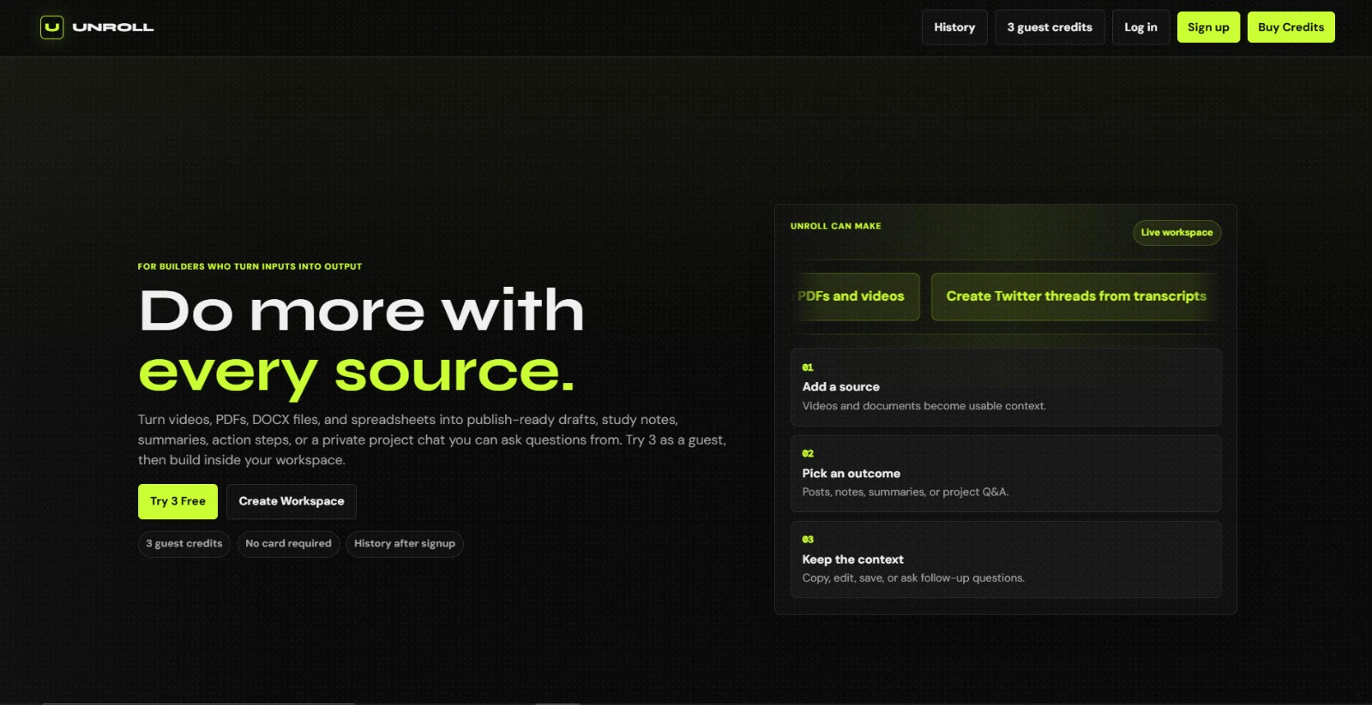The image size is (1372, 705).
Task: Click the 02 step number
Action: tap(808, 453)
